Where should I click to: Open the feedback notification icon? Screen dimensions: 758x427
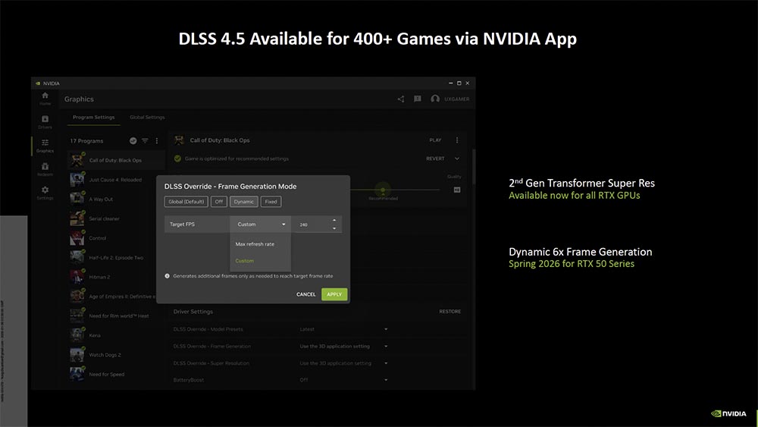click(417, 99)
